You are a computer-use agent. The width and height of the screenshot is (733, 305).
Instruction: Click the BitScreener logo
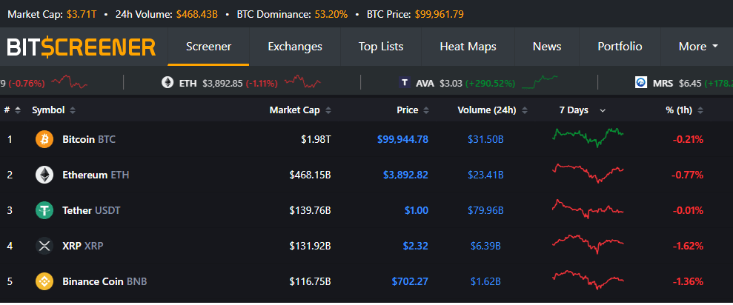[81, 47]
